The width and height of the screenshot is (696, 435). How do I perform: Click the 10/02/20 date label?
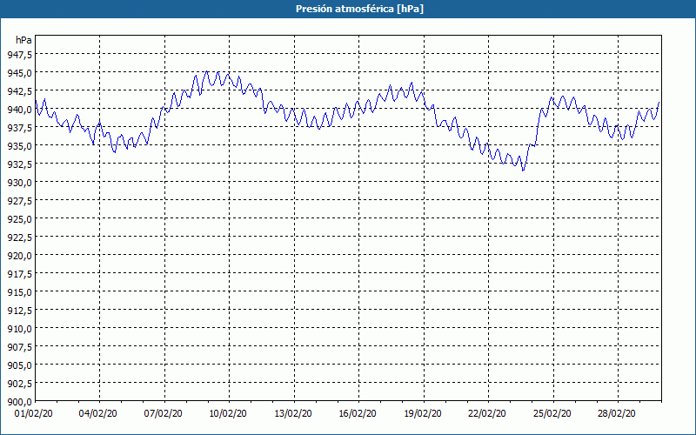click(x=228, y=414)
